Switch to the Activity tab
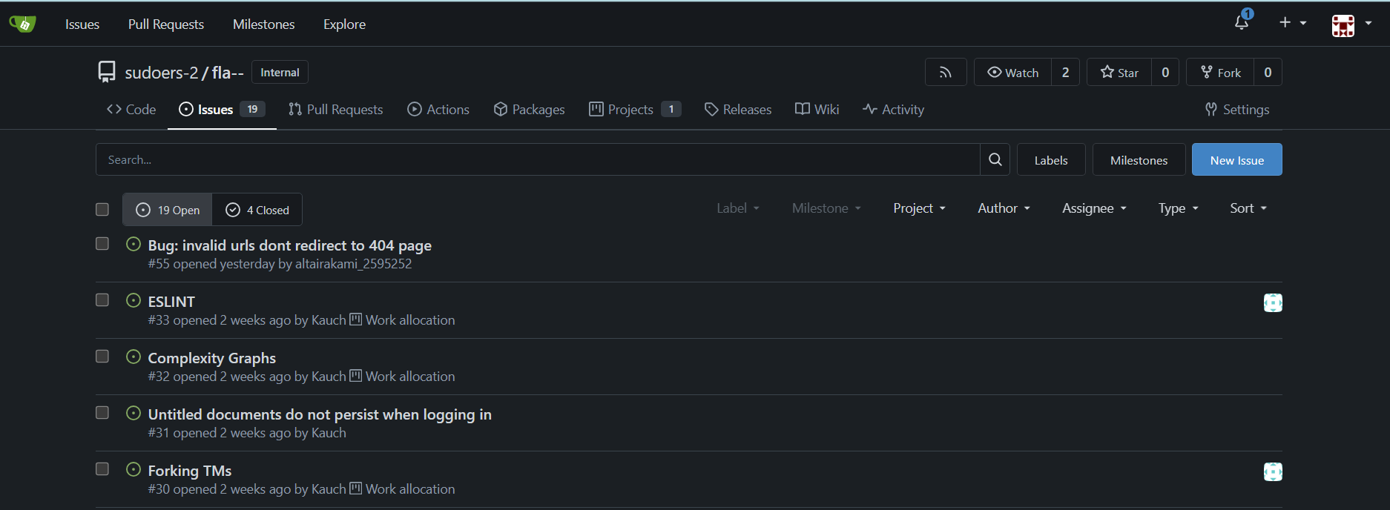1390x510 pixels. pyautogui.click(x=893, y=110)
